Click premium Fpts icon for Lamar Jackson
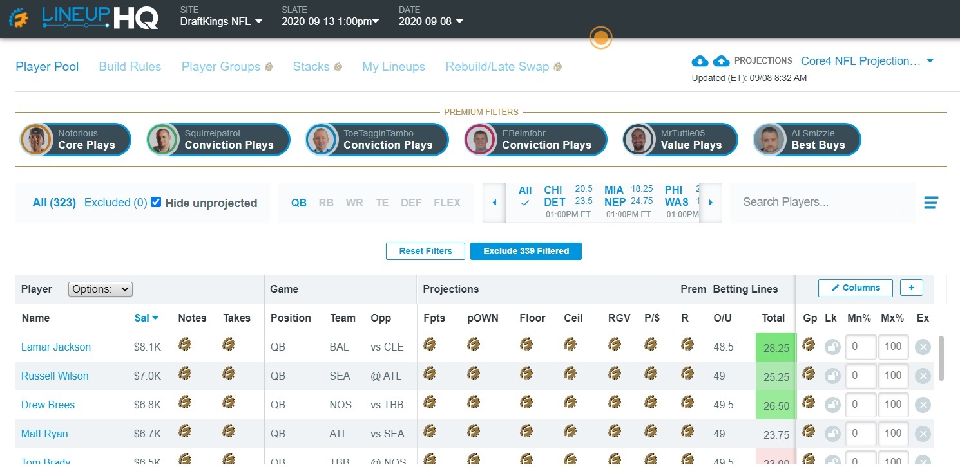The height and width of the screenshot is (467, 960). tap(430, 345)
